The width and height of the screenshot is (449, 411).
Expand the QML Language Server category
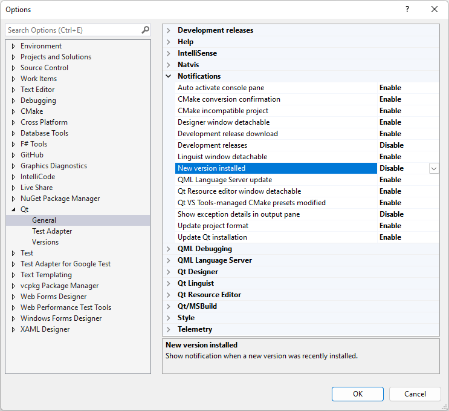point(169,260)
